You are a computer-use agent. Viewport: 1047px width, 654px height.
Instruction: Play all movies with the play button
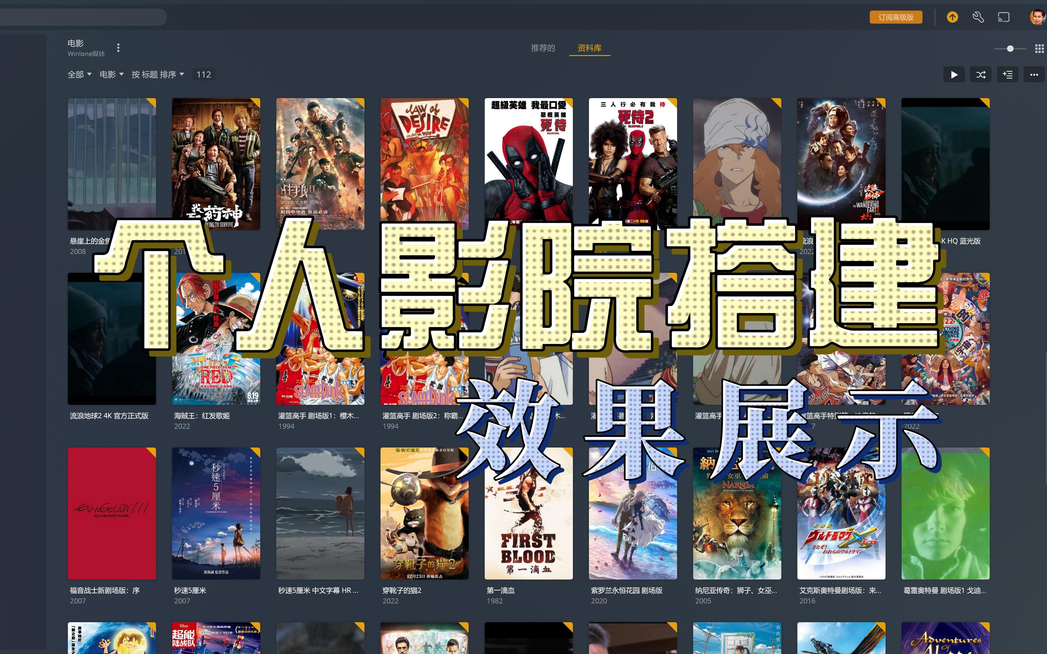[954, 74]
